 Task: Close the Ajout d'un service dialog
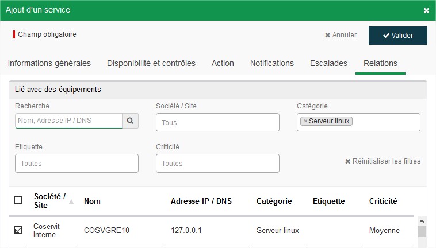click(426, 10)
